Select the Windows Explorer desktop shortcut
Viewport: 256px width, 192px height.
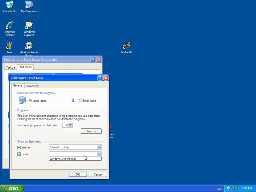pos(29,29)
